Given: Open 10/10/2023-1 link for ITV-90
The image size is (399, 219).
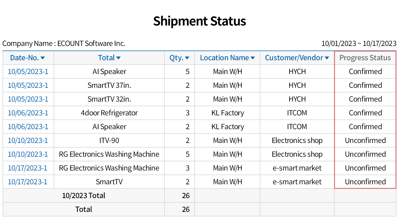Looking at the screenshot, I should coord(28,140).
